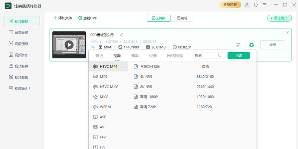
Task: Click the 会员购买 membership button
Action: point(230,5)
